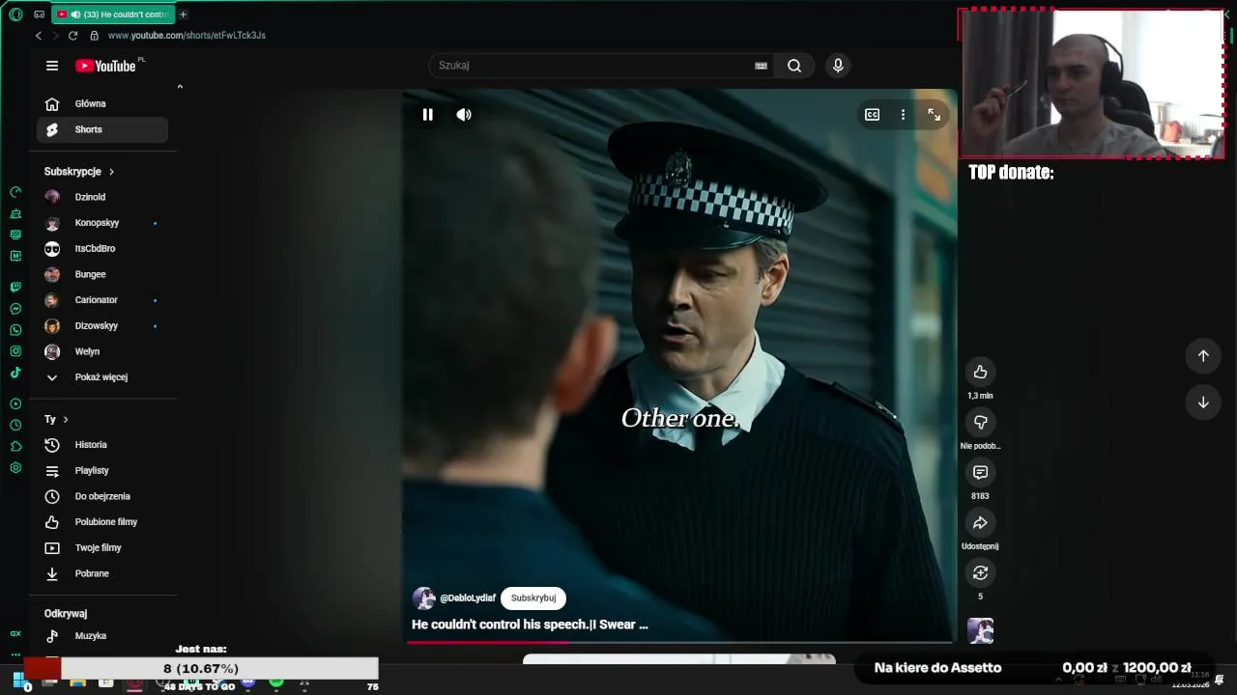Click the Szukaj search field

pyautogui.click(x=590, y=66)
